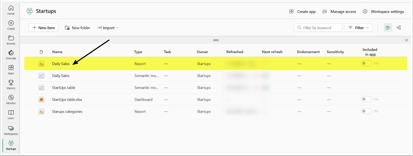Open the Daily Sales report link
This screenshot has height=156, width=413.
coord(61,64)
